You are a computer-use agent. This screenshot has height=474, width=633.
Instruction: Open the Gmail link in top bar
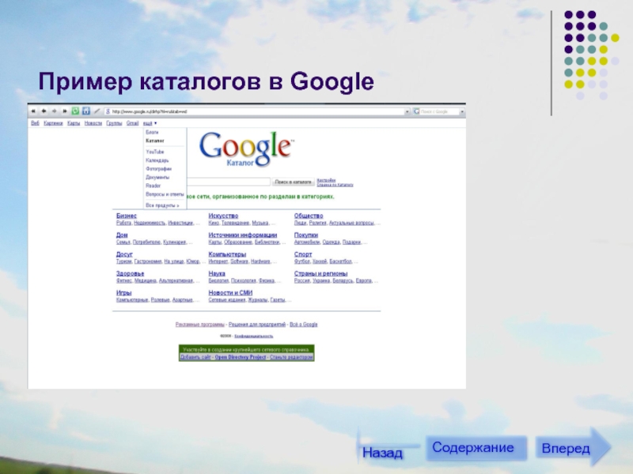(132, 123)
